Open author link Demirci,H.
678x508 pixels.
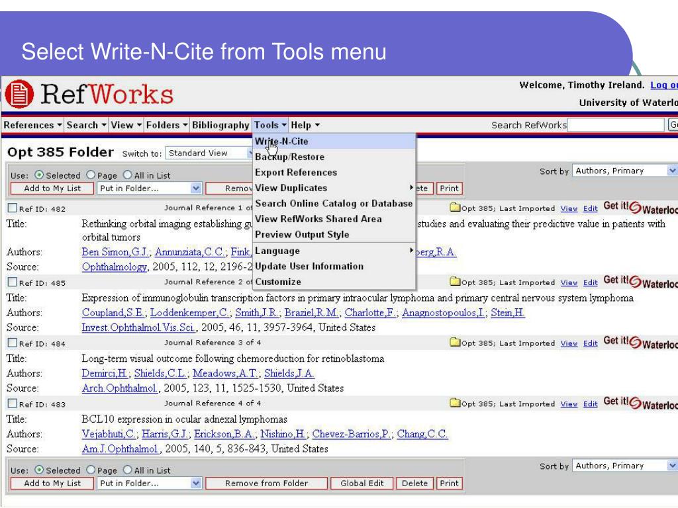(105, 373)
